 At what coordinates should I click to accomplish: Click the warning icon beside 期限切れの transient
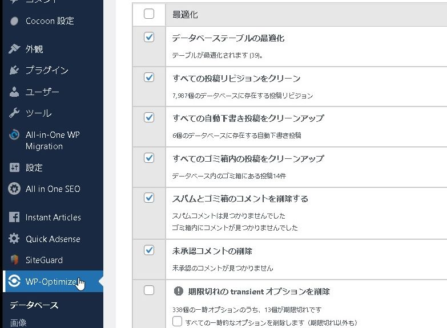[178, 291]
